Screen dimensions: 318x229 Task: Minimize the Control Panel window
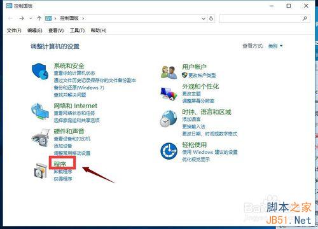coord(272,6)
